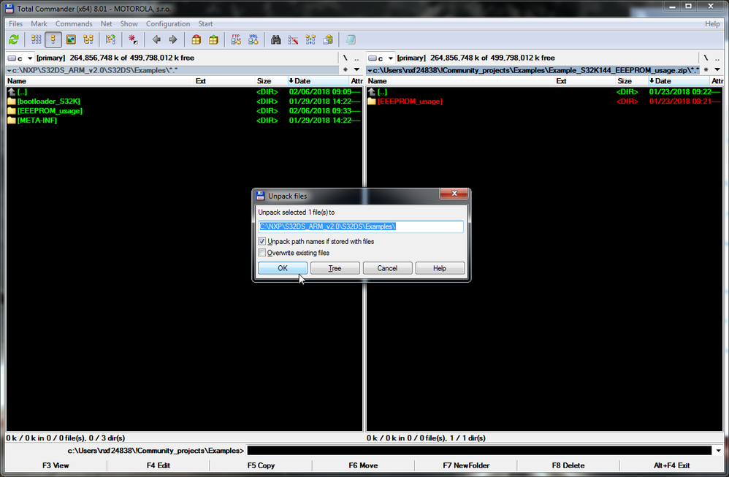
Task: Click the command line input field
Action: [x=479, y=451]
